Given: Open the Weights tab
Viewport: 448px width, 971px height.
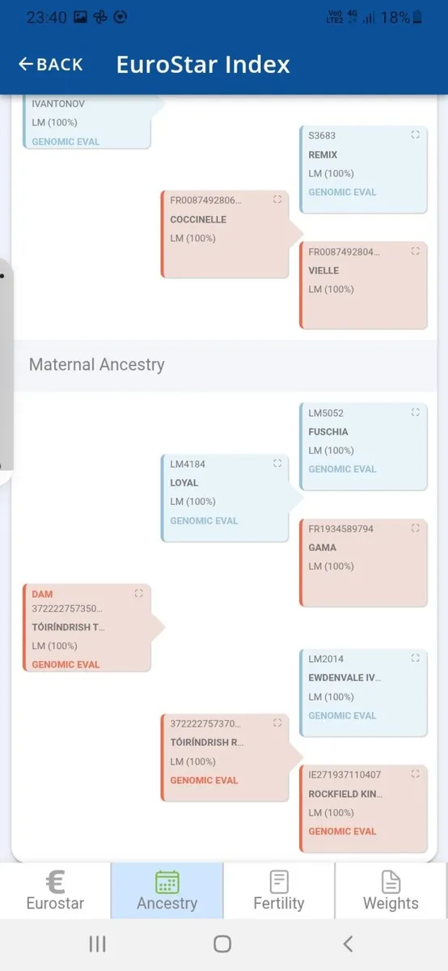Looking at the screenshot, I should (391, 890).
